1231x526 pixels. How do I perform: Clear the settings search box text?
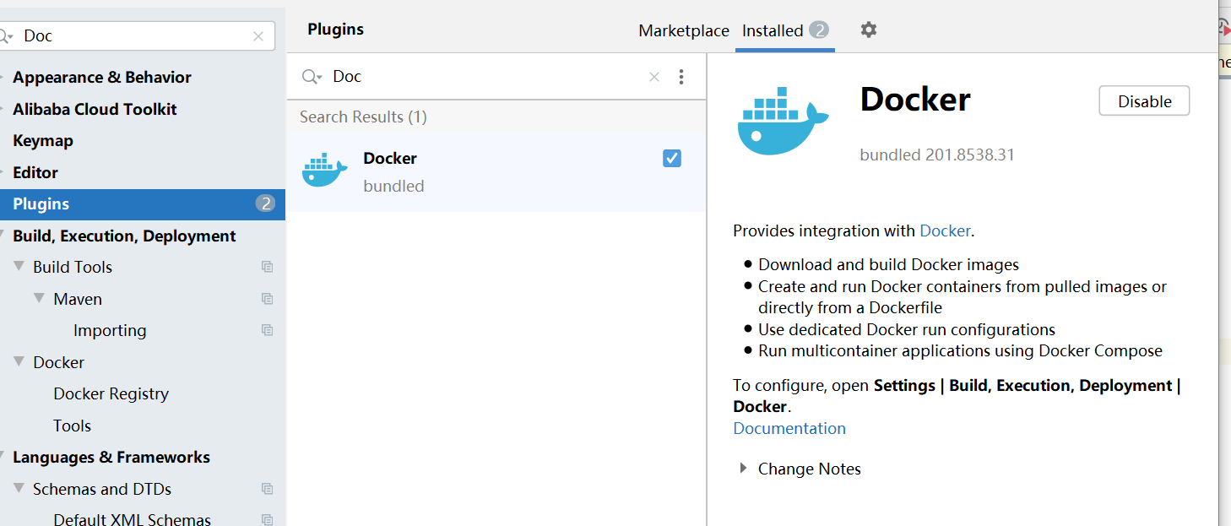click(258, 36)
